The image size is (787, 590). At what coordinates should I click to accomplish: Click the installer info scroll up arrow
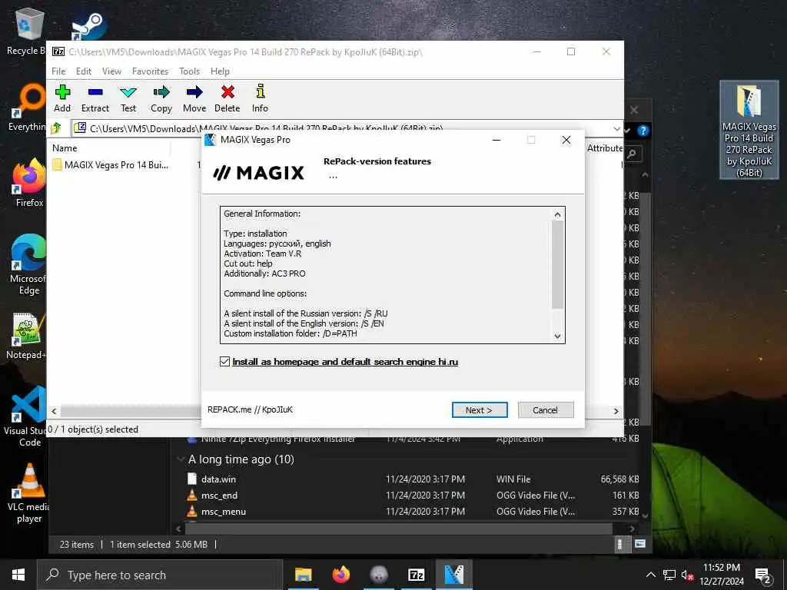[557, 215]
